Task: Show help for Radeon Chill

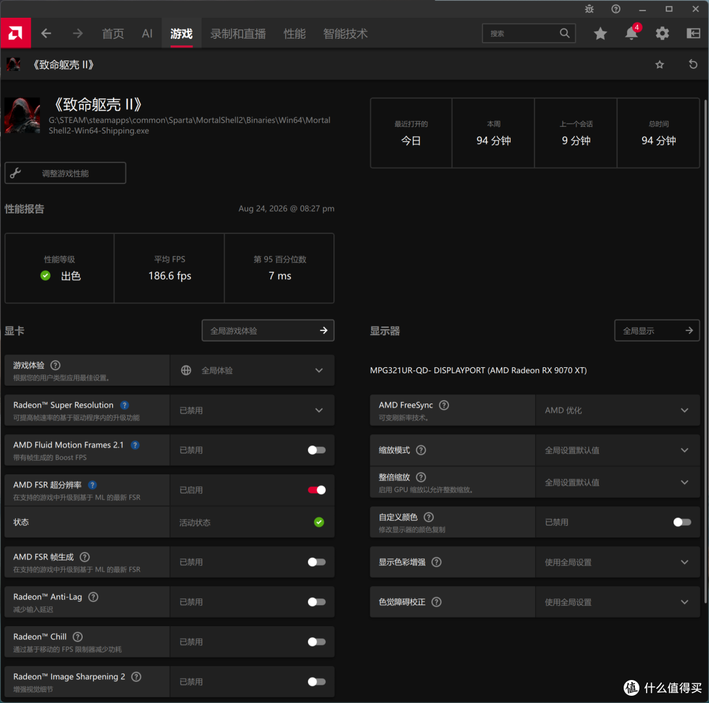Action: (77, 637)
